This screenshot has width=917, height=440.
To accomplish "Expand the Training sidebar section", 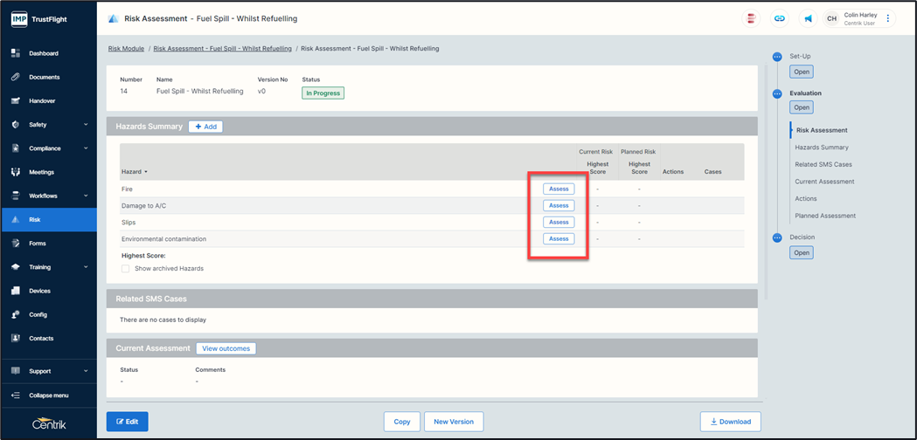I will point(86,267).
